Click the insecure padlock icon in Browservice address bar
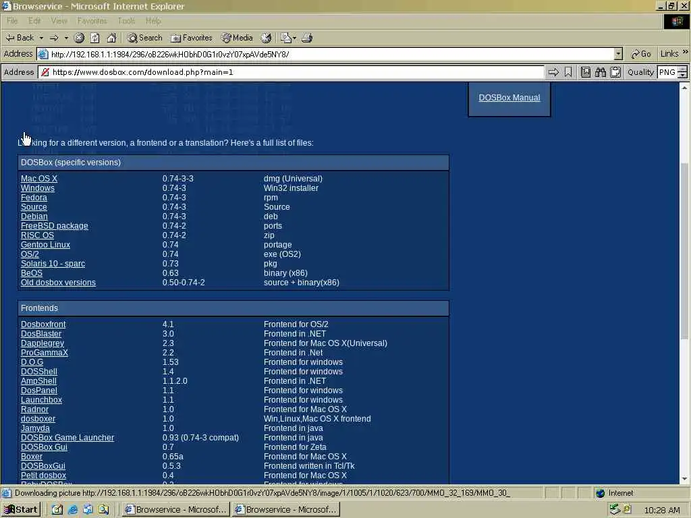691x518 pixels. point(45,72)
